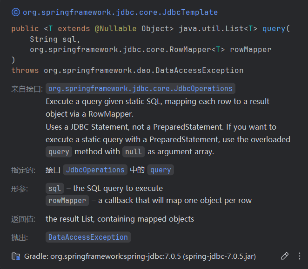Click the rowMapper parameter under 形参
308x269 pixels.
pyautogui.click(x=67, y=201)
